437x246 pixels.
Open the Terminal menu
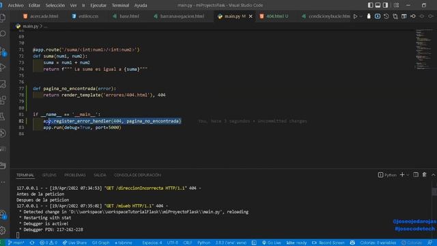pyautogui.click(x=120, y=5)
